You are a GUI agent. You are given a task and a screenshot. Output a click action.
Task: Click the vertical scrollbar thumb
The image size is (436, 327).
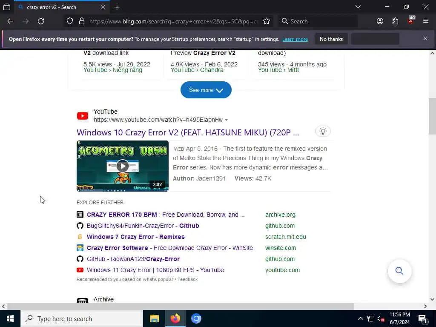(432, 116)
